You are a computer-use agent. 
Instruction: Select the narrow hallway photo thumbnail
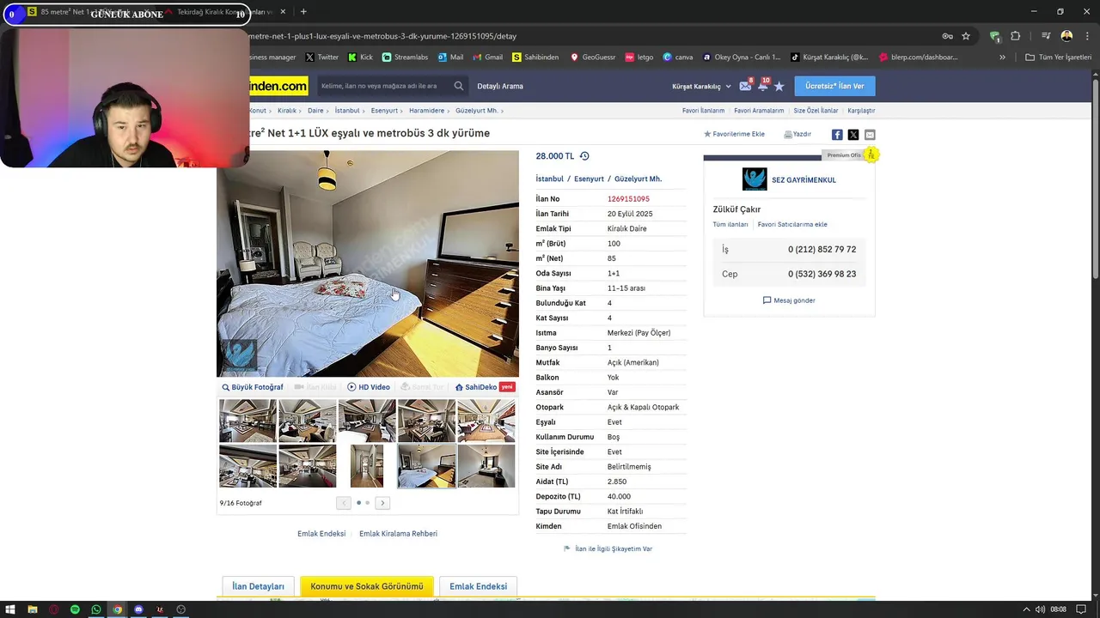click(367, 466)
